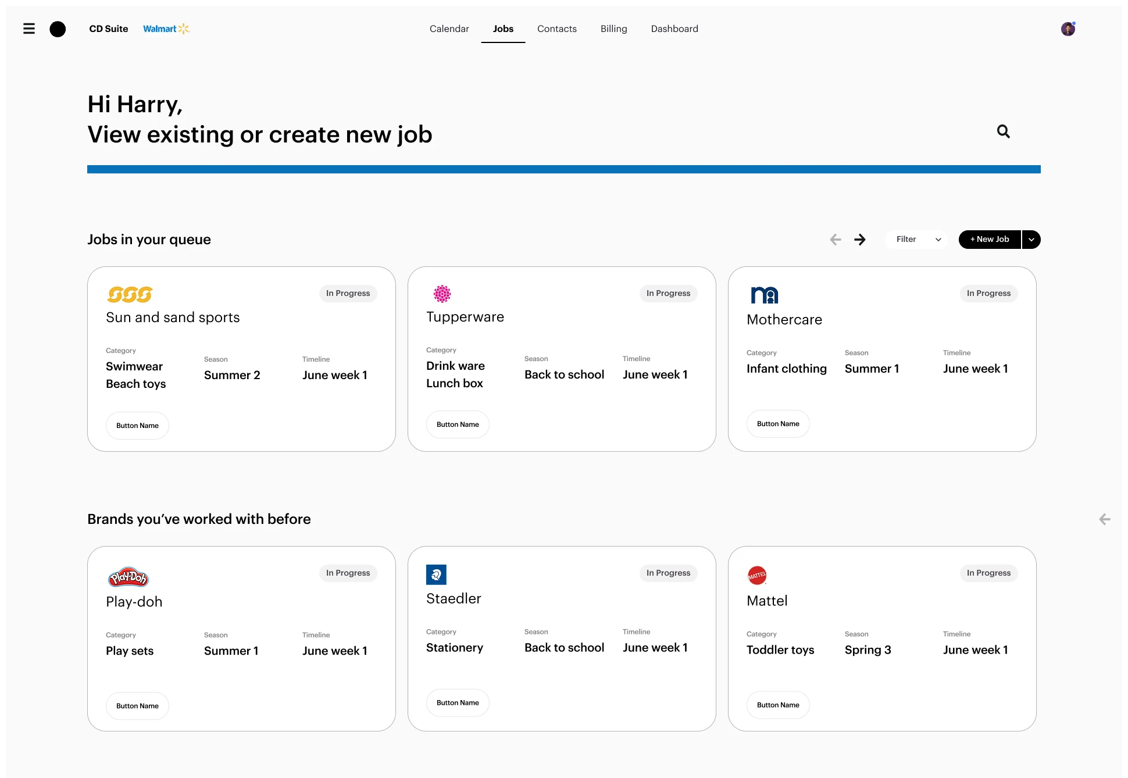Click the CD Suite title

click(x=109, y=28)
